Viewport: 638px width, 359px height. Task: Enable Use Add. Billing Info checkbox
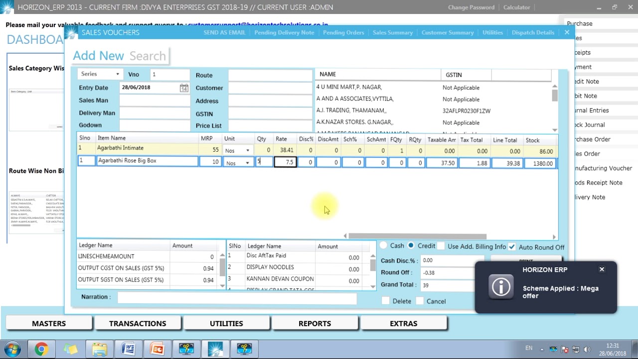click(441, 246)
